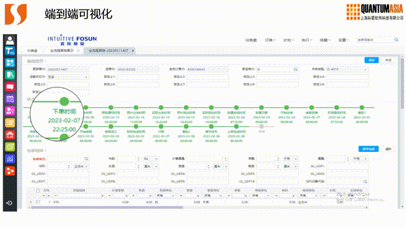The image size is (406, 228).
Task: Open the 设置 dropdown menu
Action: pos(344,40)
